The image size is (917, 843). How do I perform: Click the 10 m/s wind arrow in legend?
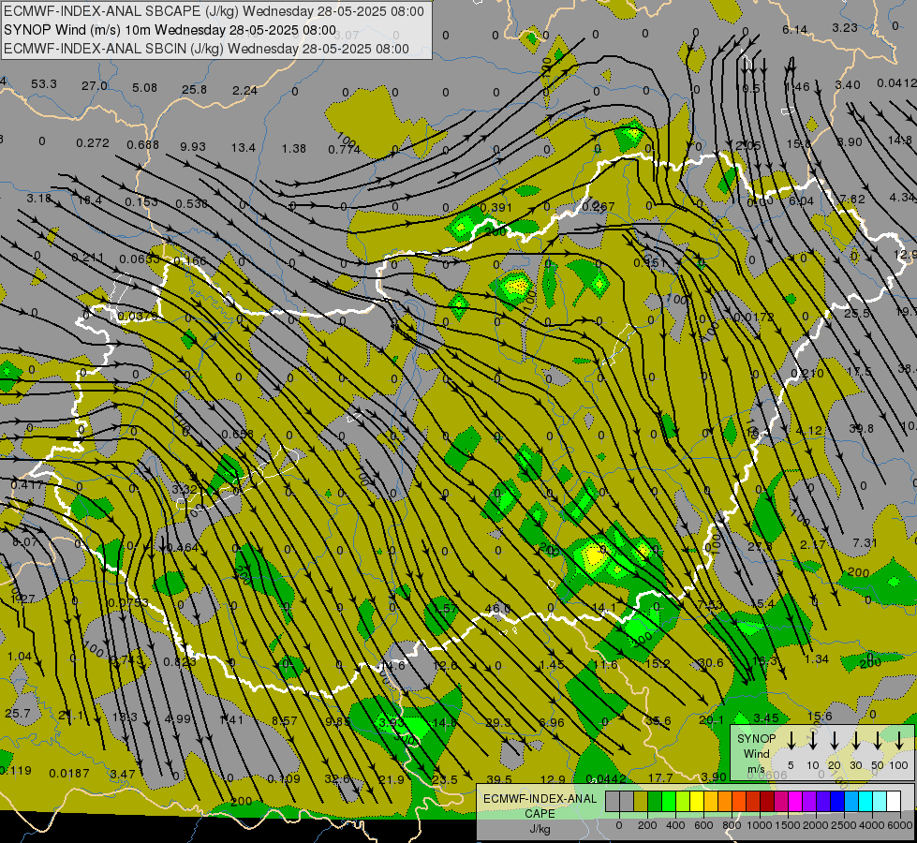(x=813, y=739)
